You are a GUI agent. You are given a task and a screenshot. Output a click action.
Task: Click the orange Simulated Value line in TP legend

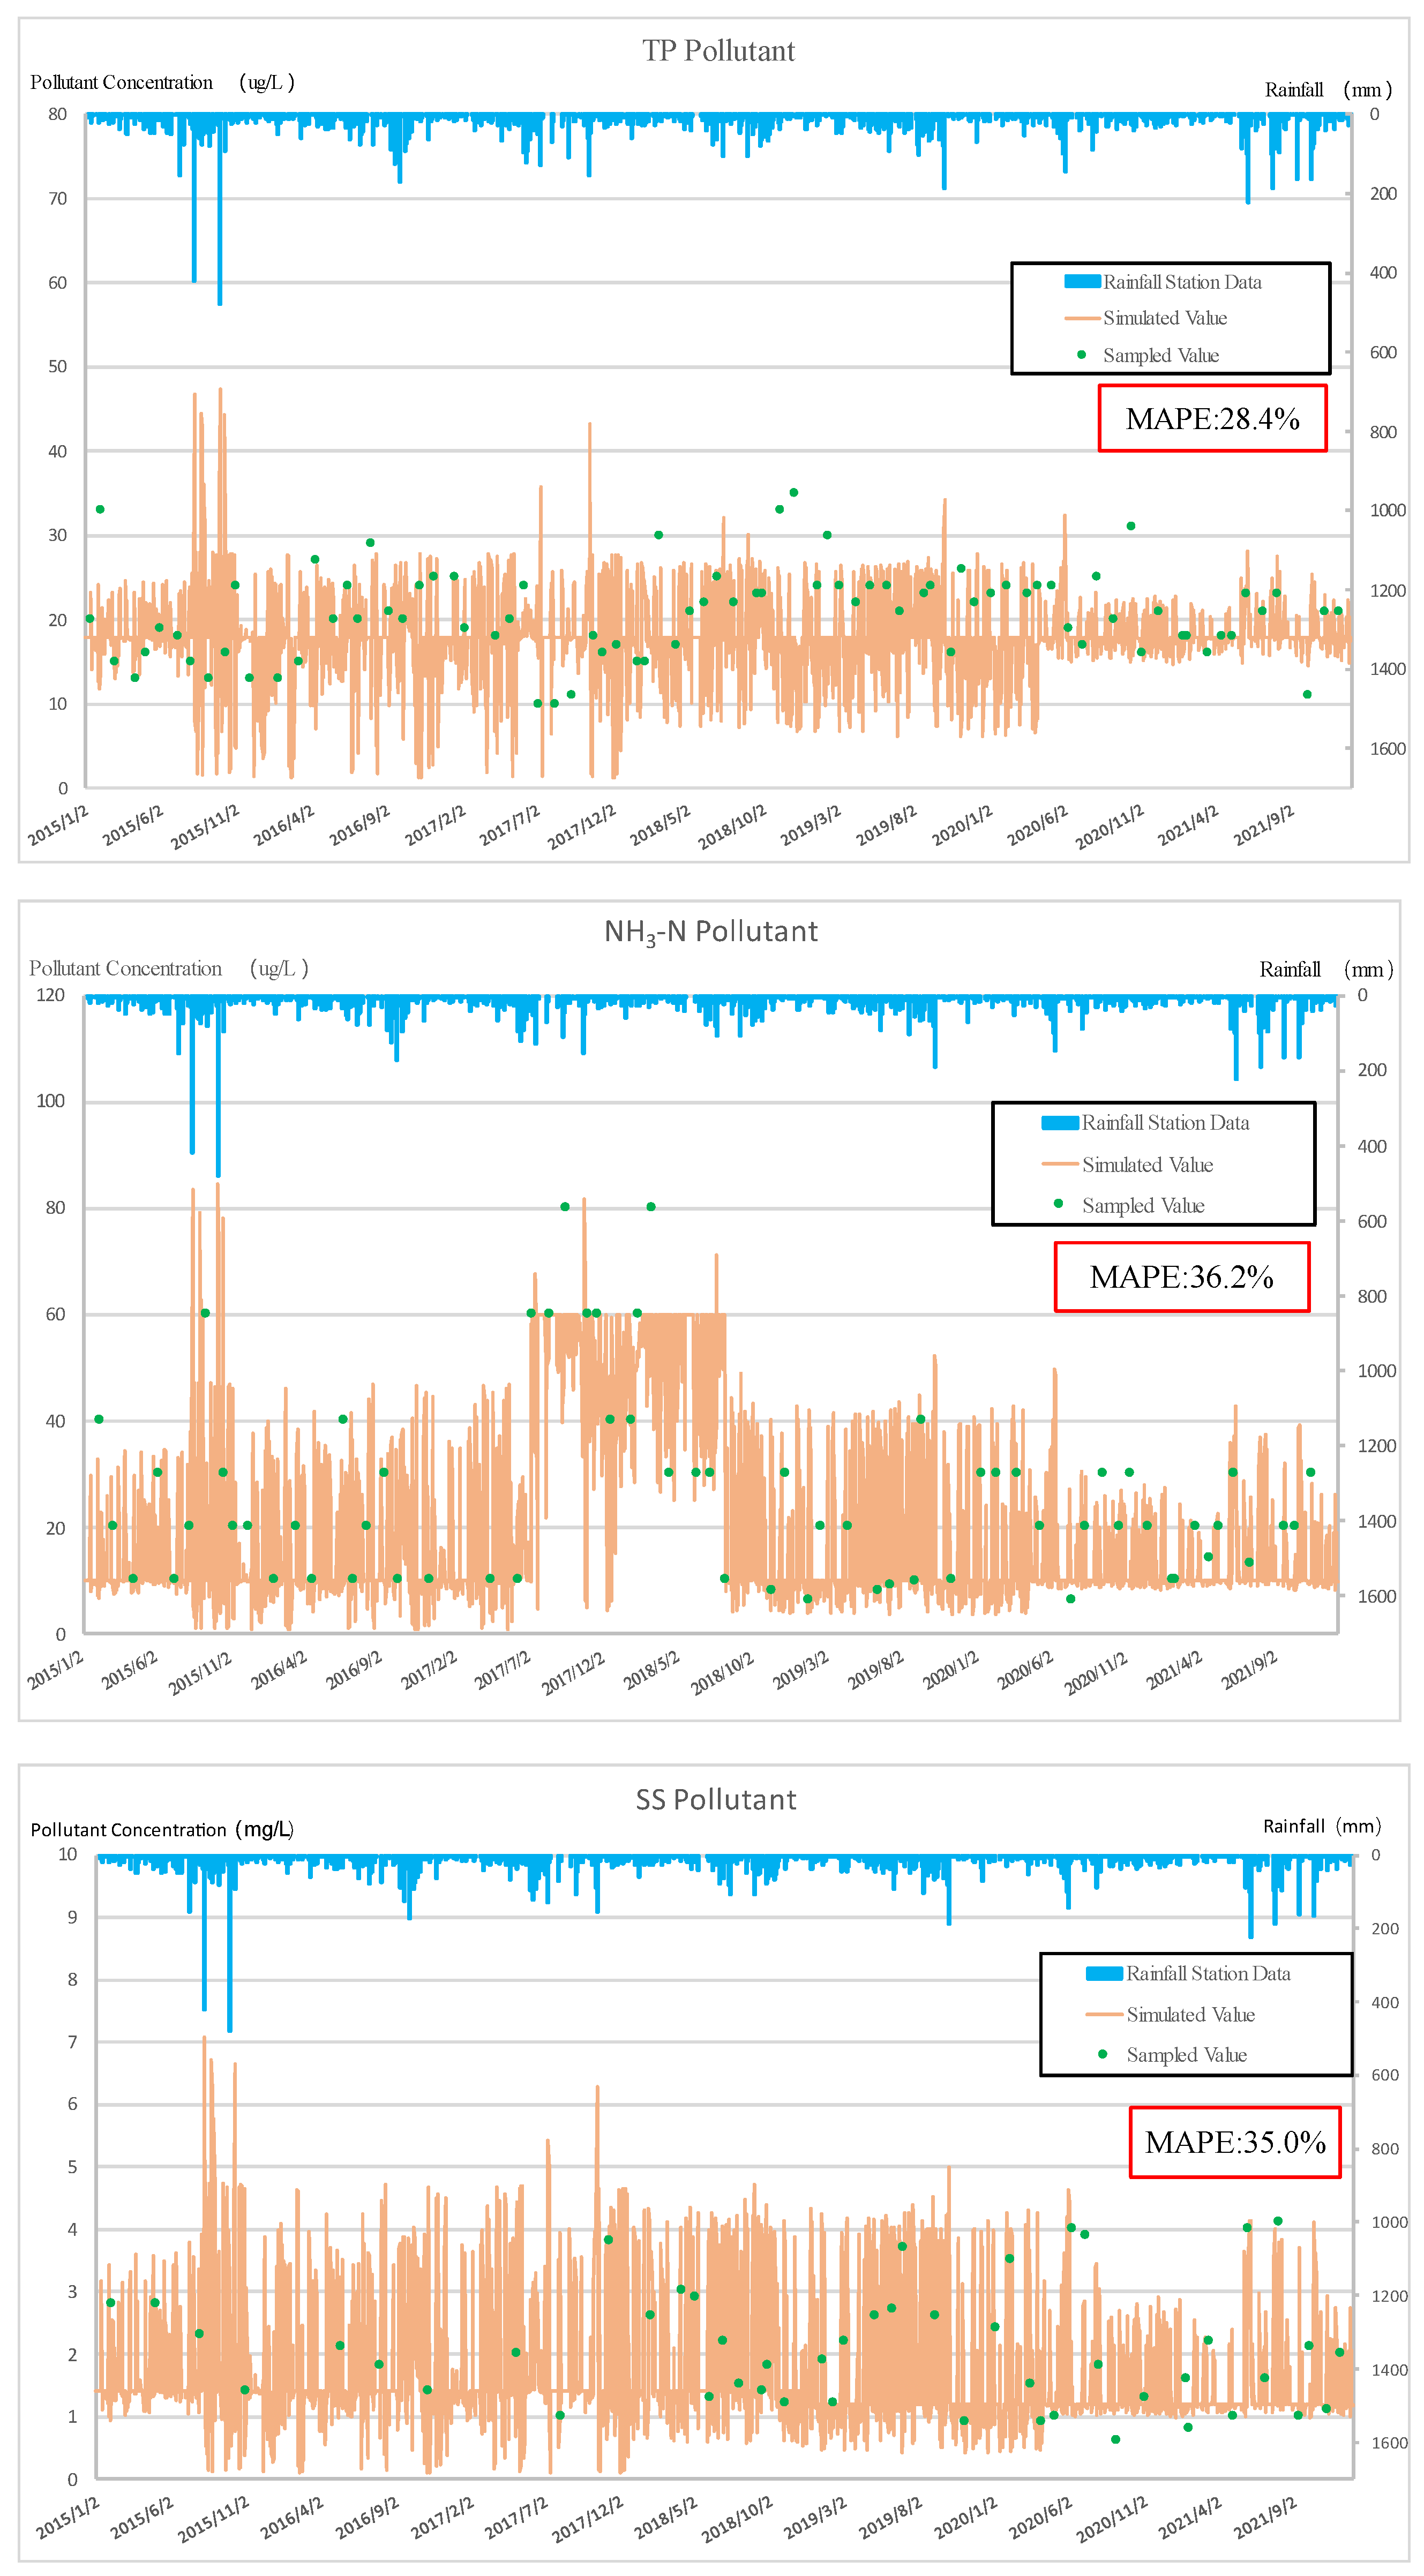point(1082,319)
